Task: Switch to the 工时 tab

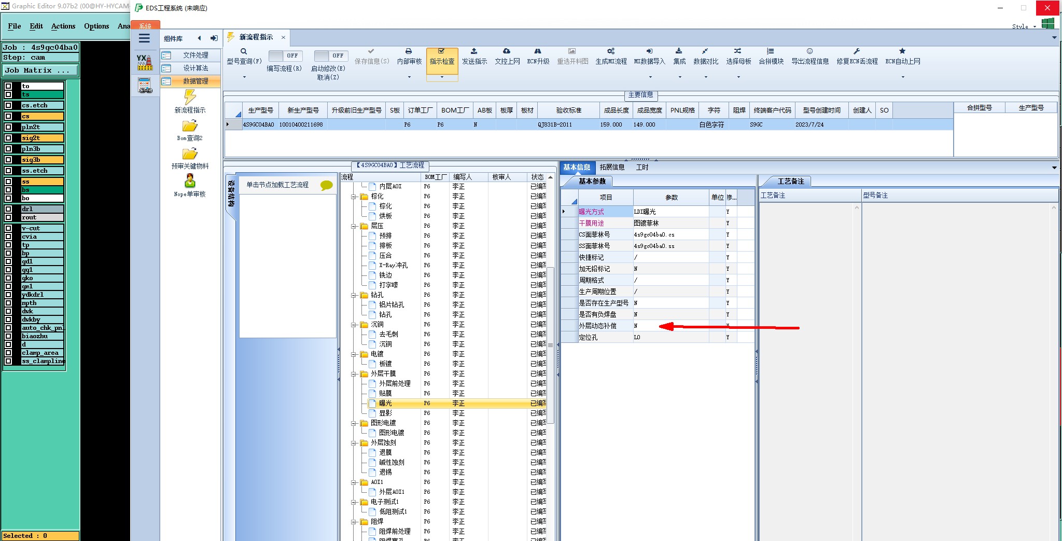Action: tap(642, 167)
